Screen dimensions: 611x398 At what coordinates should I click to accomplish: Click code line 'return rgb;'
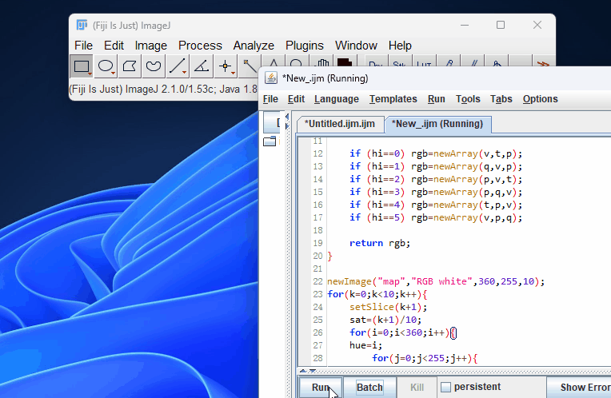pos(380,244)
